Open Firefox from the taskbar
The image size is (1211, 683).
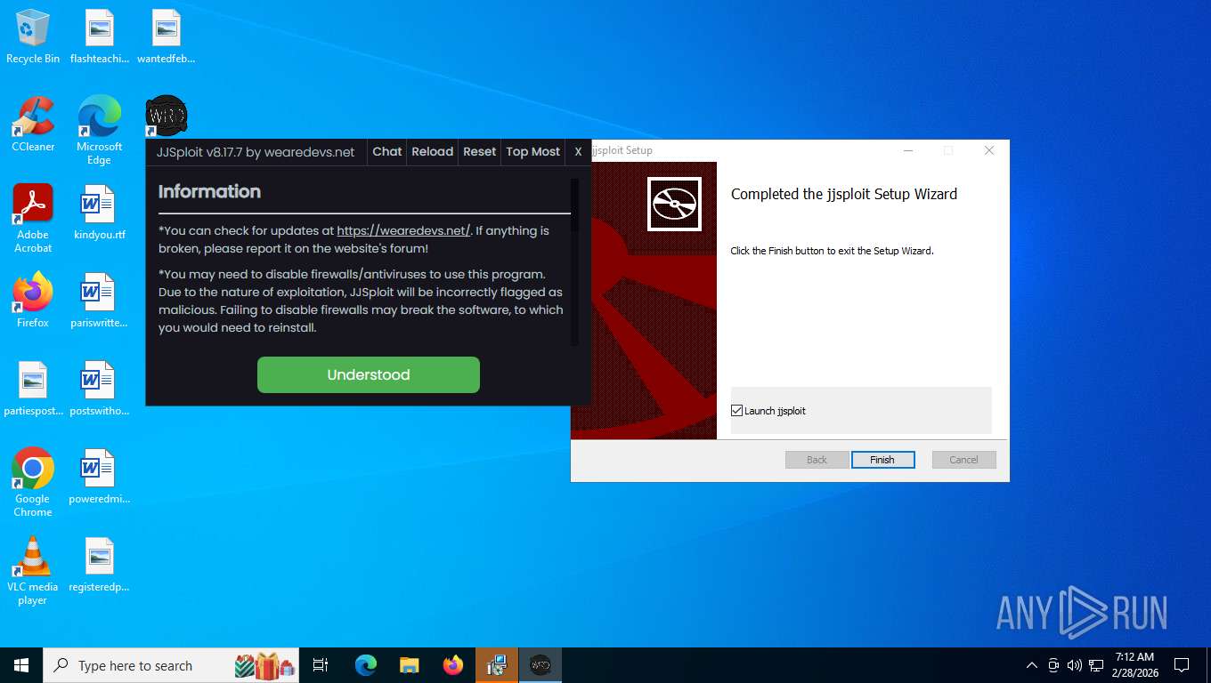coord(452,665)
